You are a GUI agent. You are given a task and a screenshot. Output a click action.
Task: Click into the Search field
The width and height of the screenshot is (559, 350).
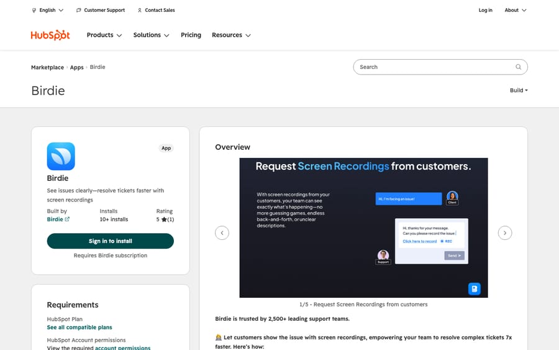[x=440, y=67]
